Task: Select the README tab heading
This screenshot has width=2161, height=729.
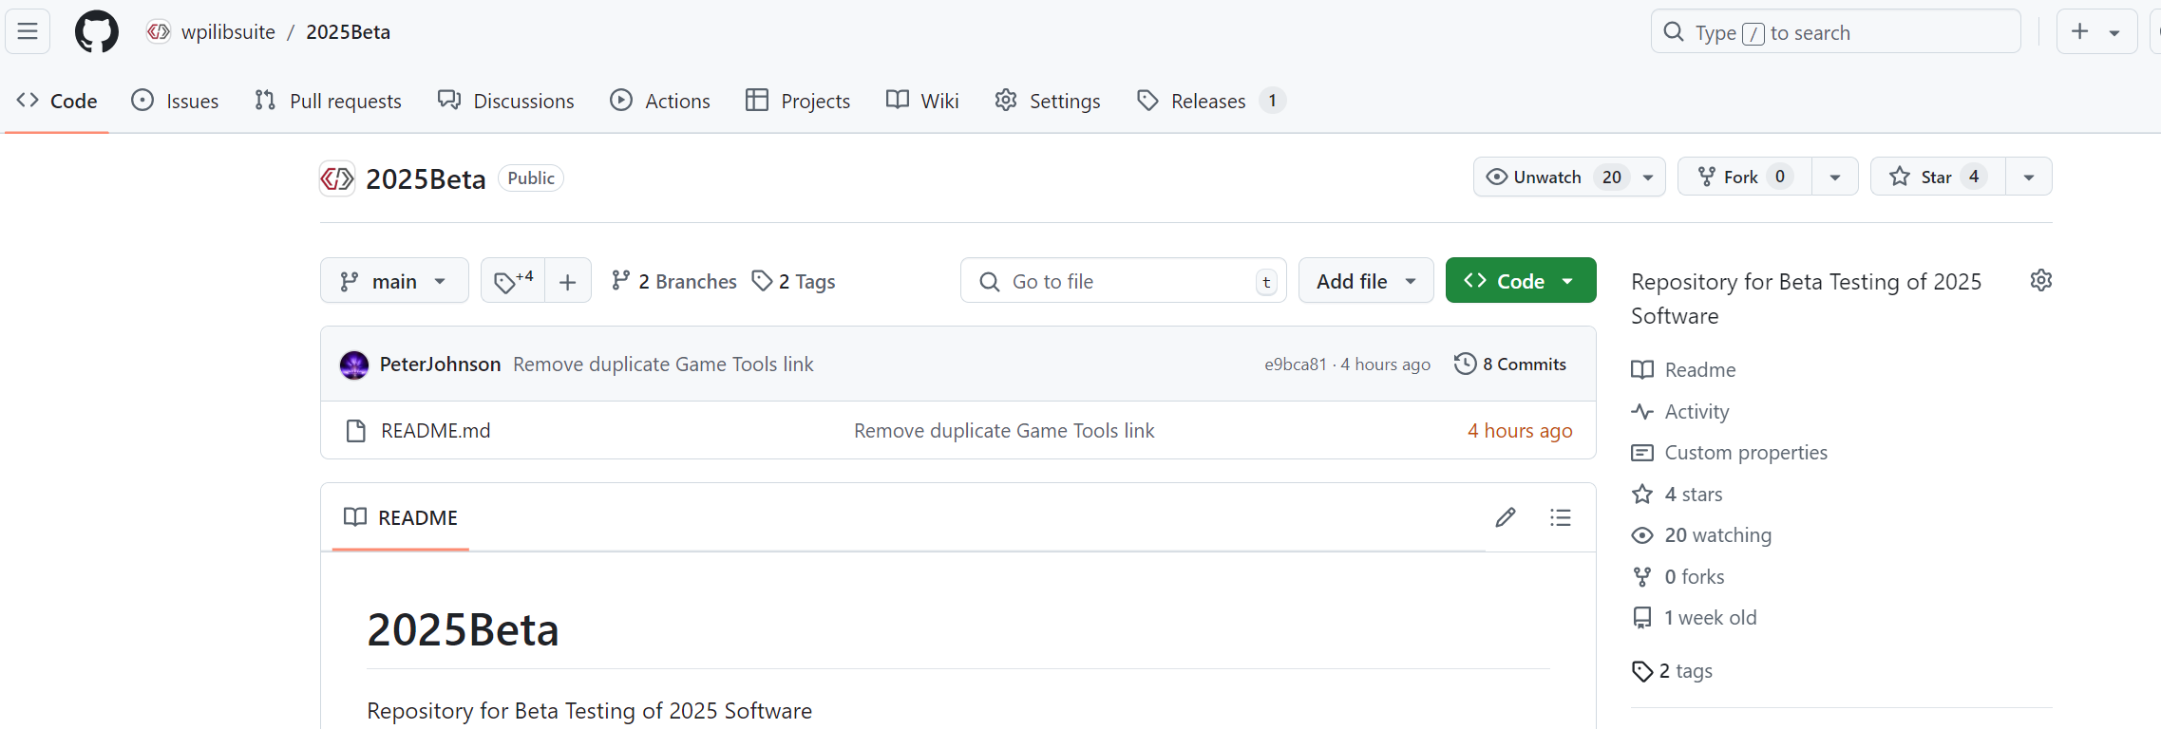Action: [x=400, y=517]
